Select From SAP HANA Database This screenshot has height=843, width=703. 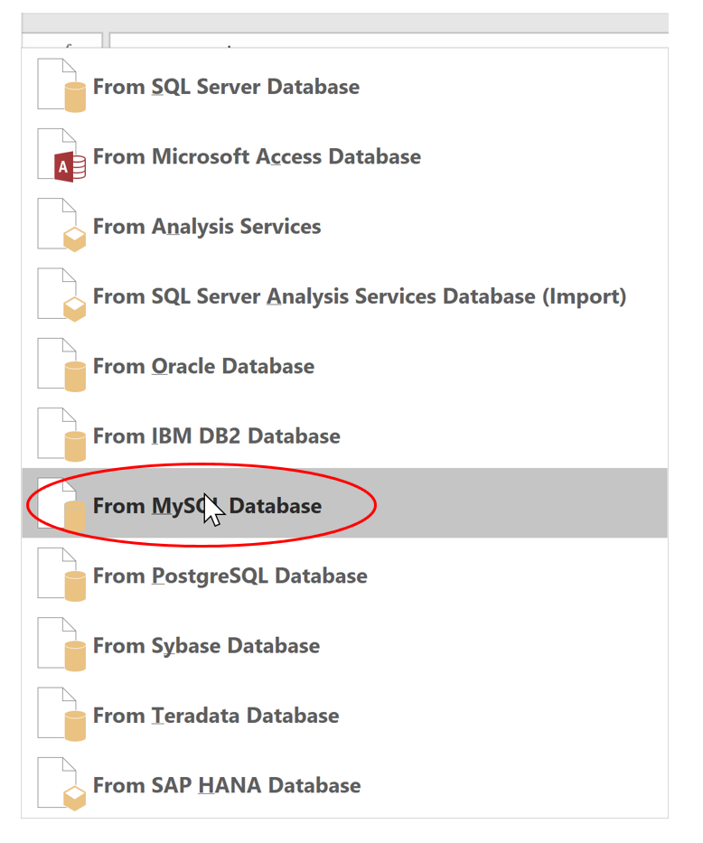tap(227, 784)
